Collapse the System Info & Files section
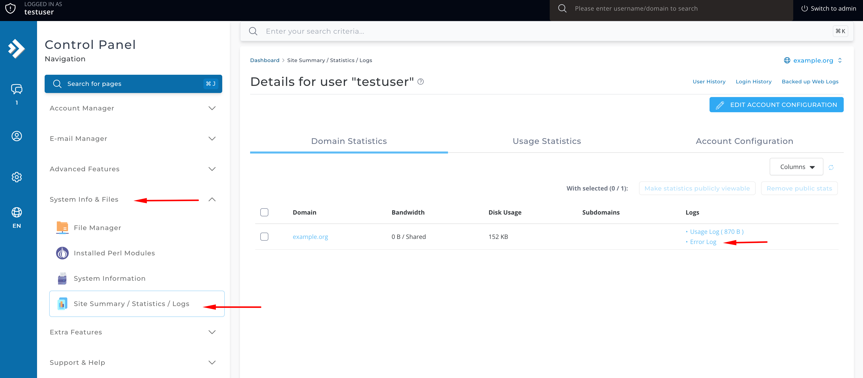Image resolution: width=863 pixels, height=378 pixels. tap(212, 199)
